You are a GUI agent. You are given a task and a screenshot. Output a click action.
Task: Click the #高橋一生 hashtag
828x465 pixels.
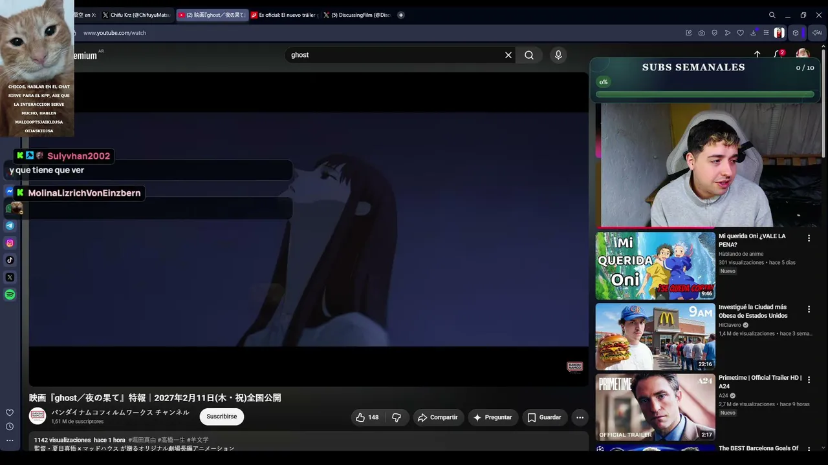171,440
